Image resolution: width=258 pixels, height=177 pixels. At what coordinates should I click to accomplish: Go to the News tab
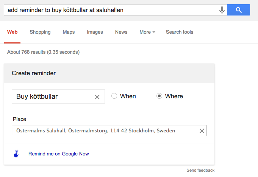point(121,32)
